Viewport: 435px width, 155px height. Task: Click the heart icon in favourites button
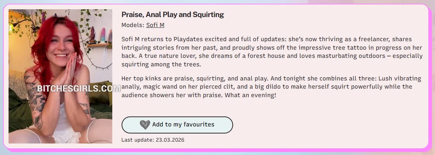coord(145,125)
